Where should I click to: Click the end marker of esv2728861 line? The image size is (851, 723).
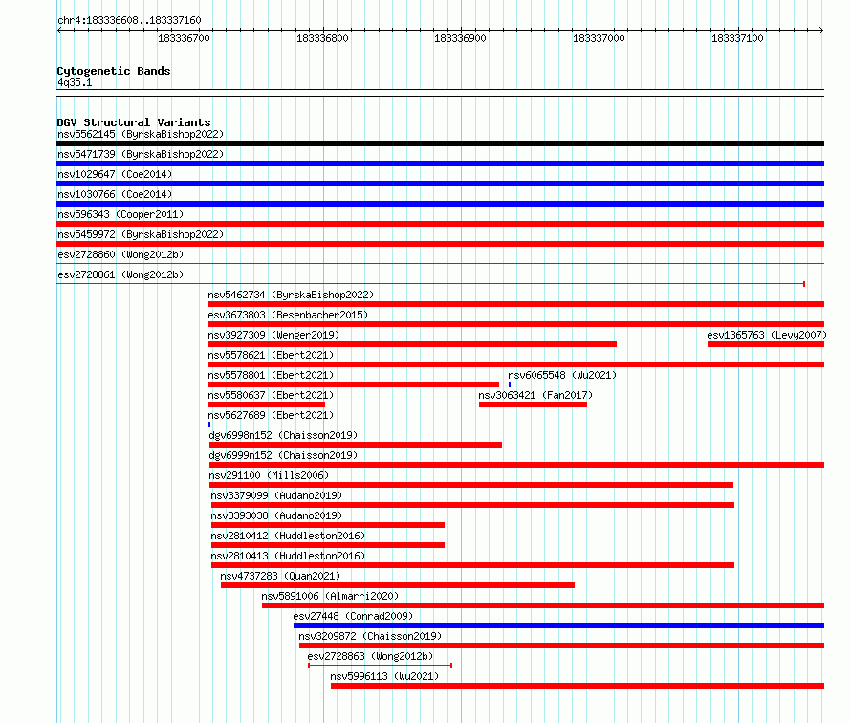pos(804,284)
